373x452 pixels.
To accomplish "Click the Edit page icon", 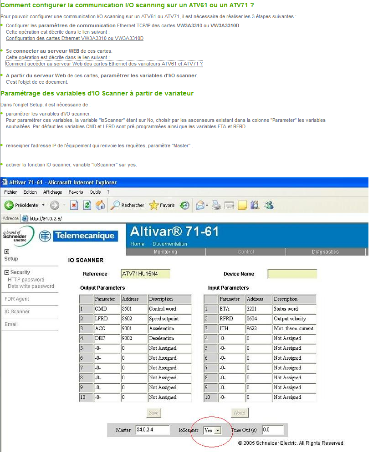I will tap(229, 206).
